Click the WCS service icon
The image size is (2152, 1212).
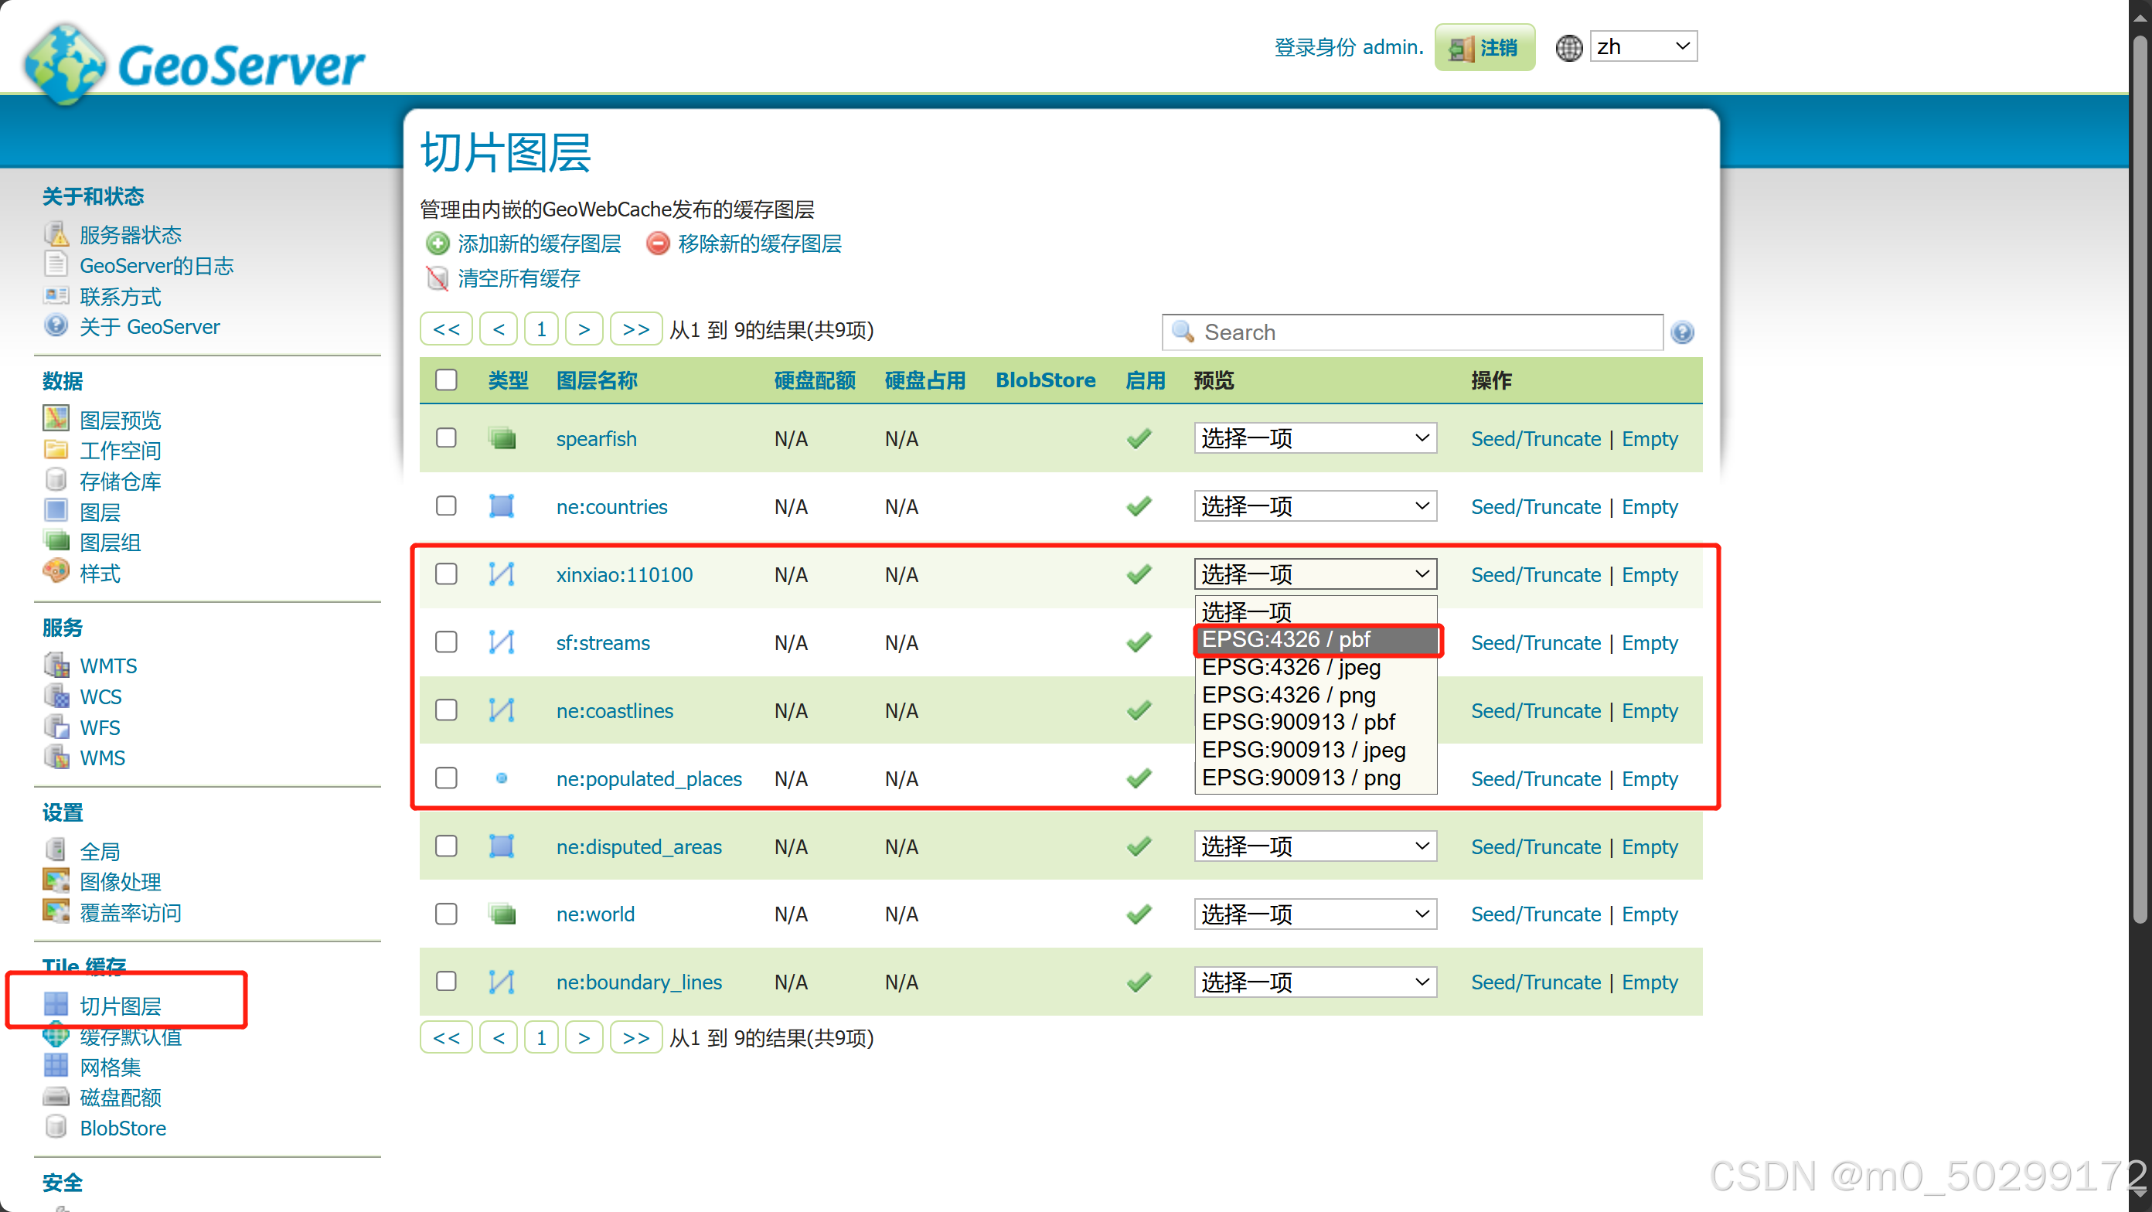[x=56, y=696]
